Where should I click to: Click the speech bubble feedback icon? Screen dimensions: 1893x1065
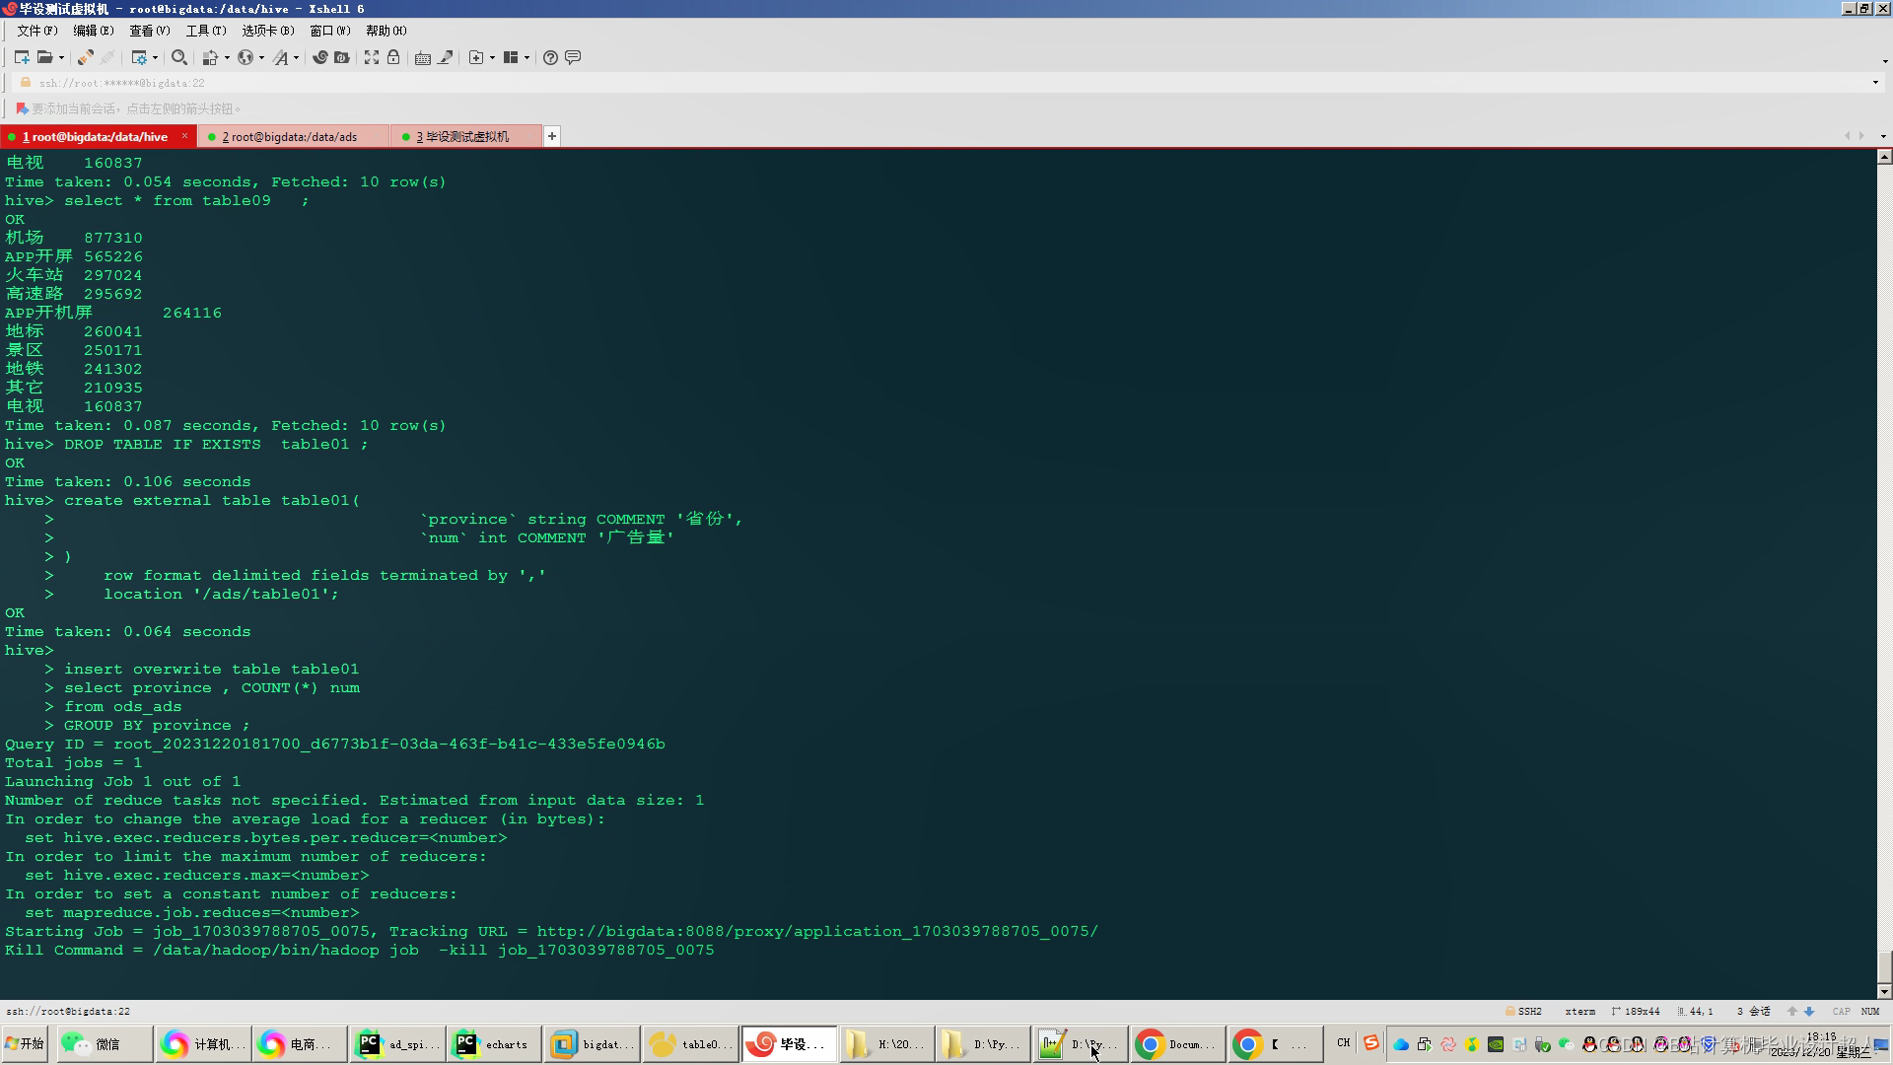tap(573, 57)
